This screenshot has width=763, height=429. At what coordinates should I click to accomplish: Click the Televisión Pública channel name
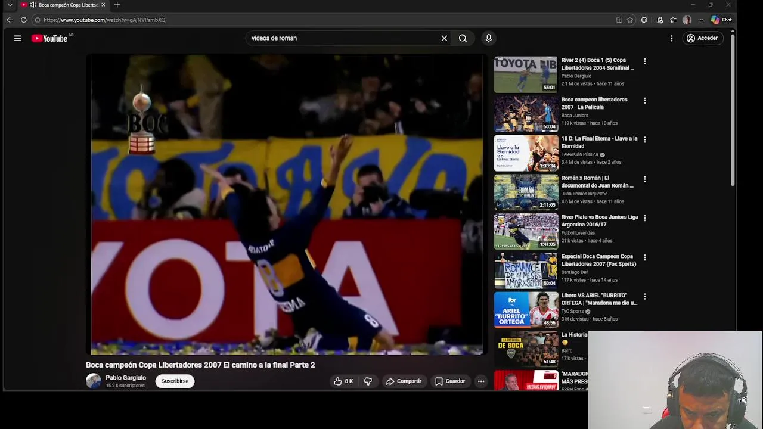[x=579, y=154]
